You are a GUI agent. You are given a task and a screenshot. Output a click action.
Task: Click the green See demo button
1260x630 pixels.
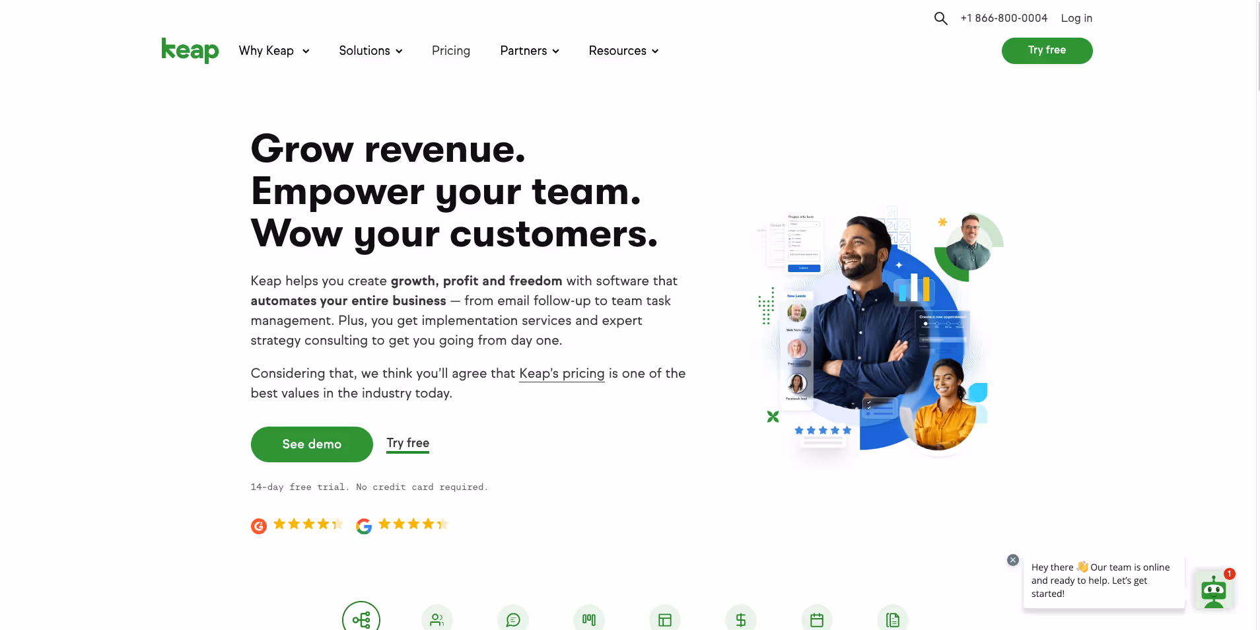click(312, 444)
